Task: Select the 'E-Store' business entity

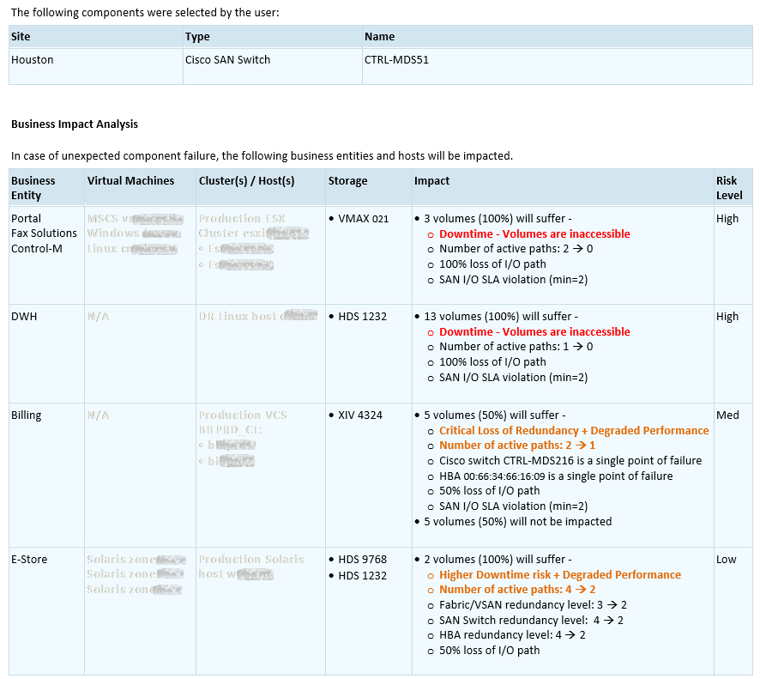Action: point(29,559)
